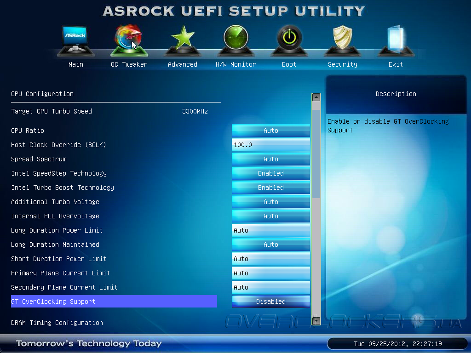Screen dimensions: 471x353
Task: Edit the Secondary Plane Current Limit field
Action: tap(270, 287)
